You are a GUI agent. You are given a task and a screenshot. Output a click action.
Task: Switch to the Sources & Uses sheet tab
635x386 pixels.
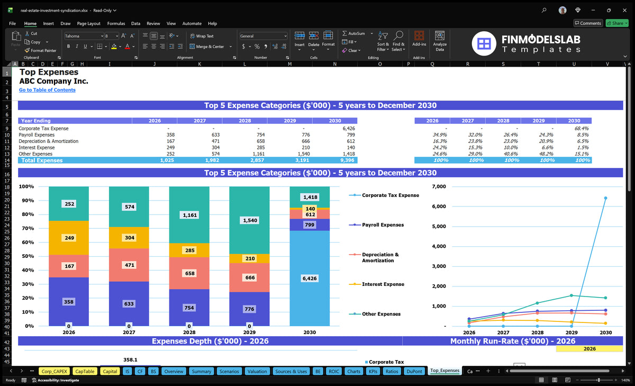[291, 371]
